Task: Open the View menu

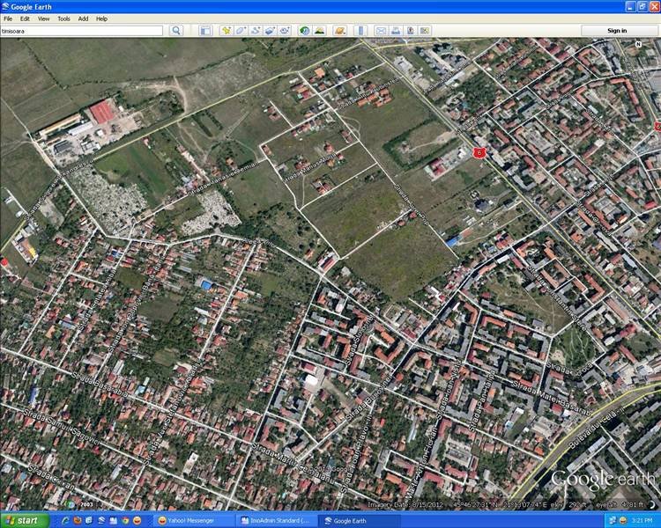Action: (x=43, y=18)
